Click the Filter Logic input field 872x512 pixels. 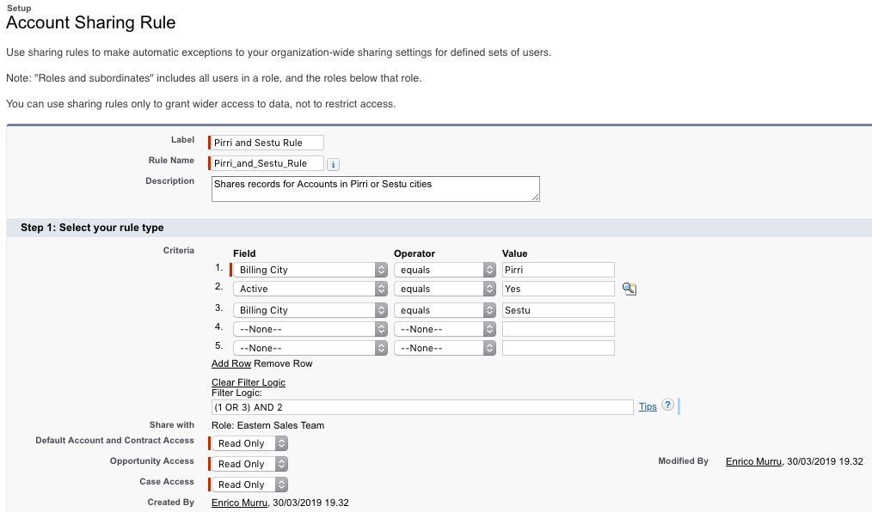[x=422, y=407]
